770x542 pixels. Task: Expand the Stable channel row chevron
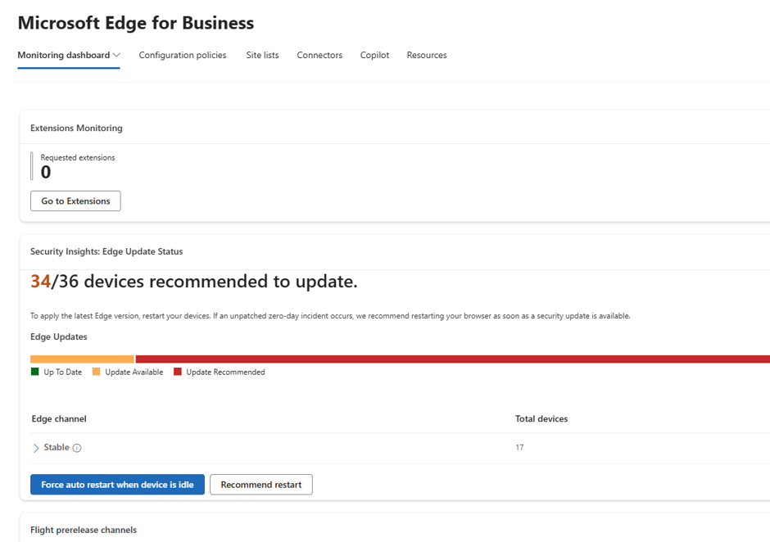[x=36, y=448]
